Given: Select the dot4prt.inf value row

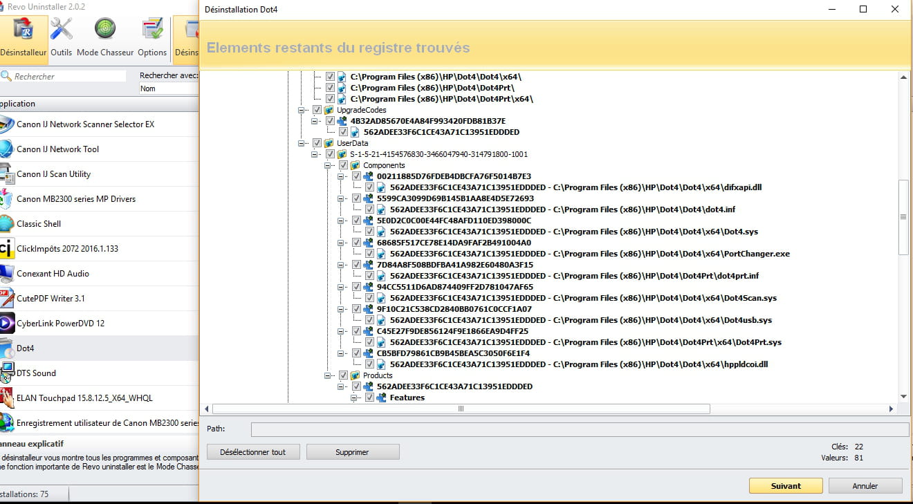Looking at the screenshot, I should (x=574, y=276).
